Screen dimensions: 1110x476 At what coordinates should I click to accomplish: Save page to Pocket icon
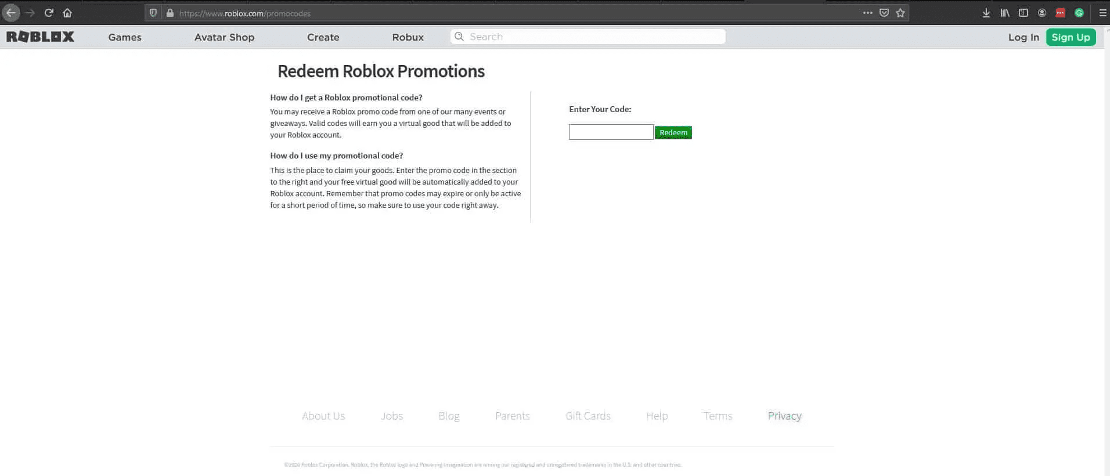click(884, 13)
